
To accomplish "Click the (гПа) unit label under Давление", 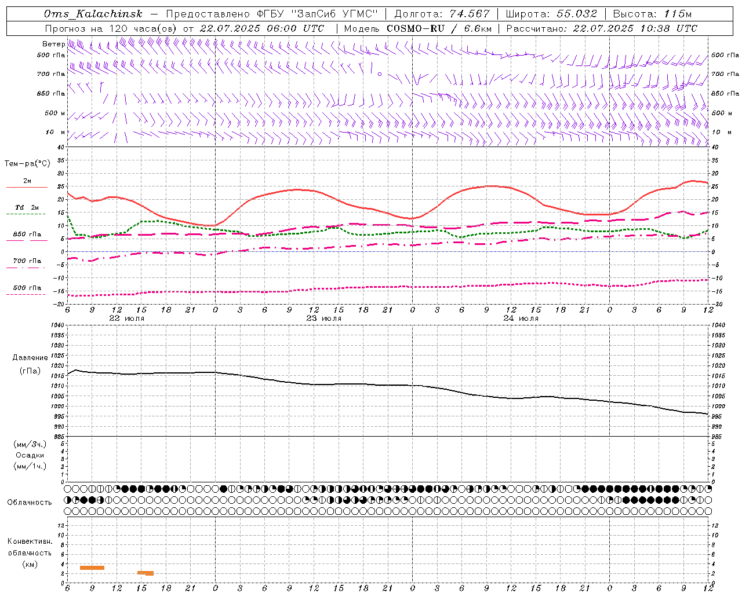I will pos(30,371).
